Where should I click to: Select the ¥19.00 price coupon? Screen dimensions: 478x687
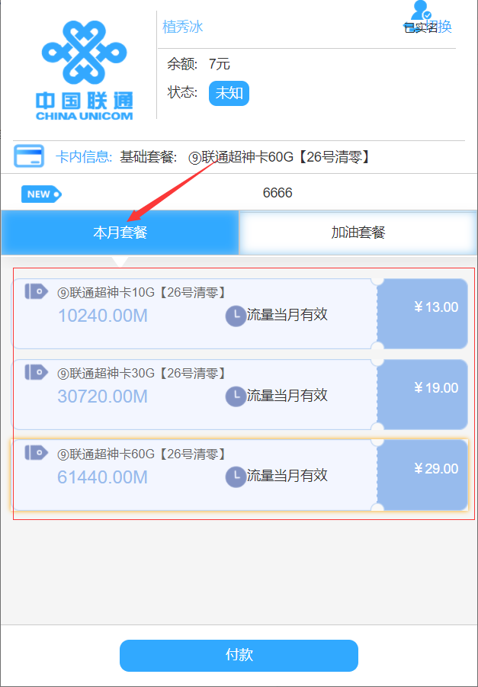(x=422, y=394)
